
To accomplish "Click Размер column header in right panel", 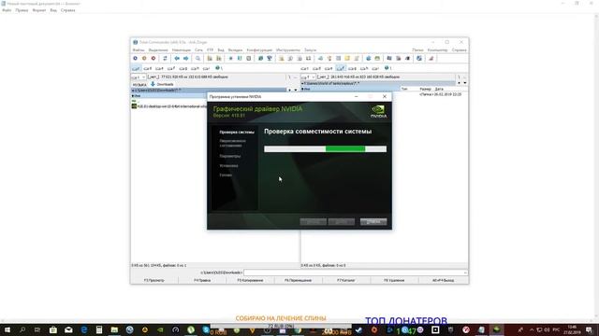I will point(425,89).
